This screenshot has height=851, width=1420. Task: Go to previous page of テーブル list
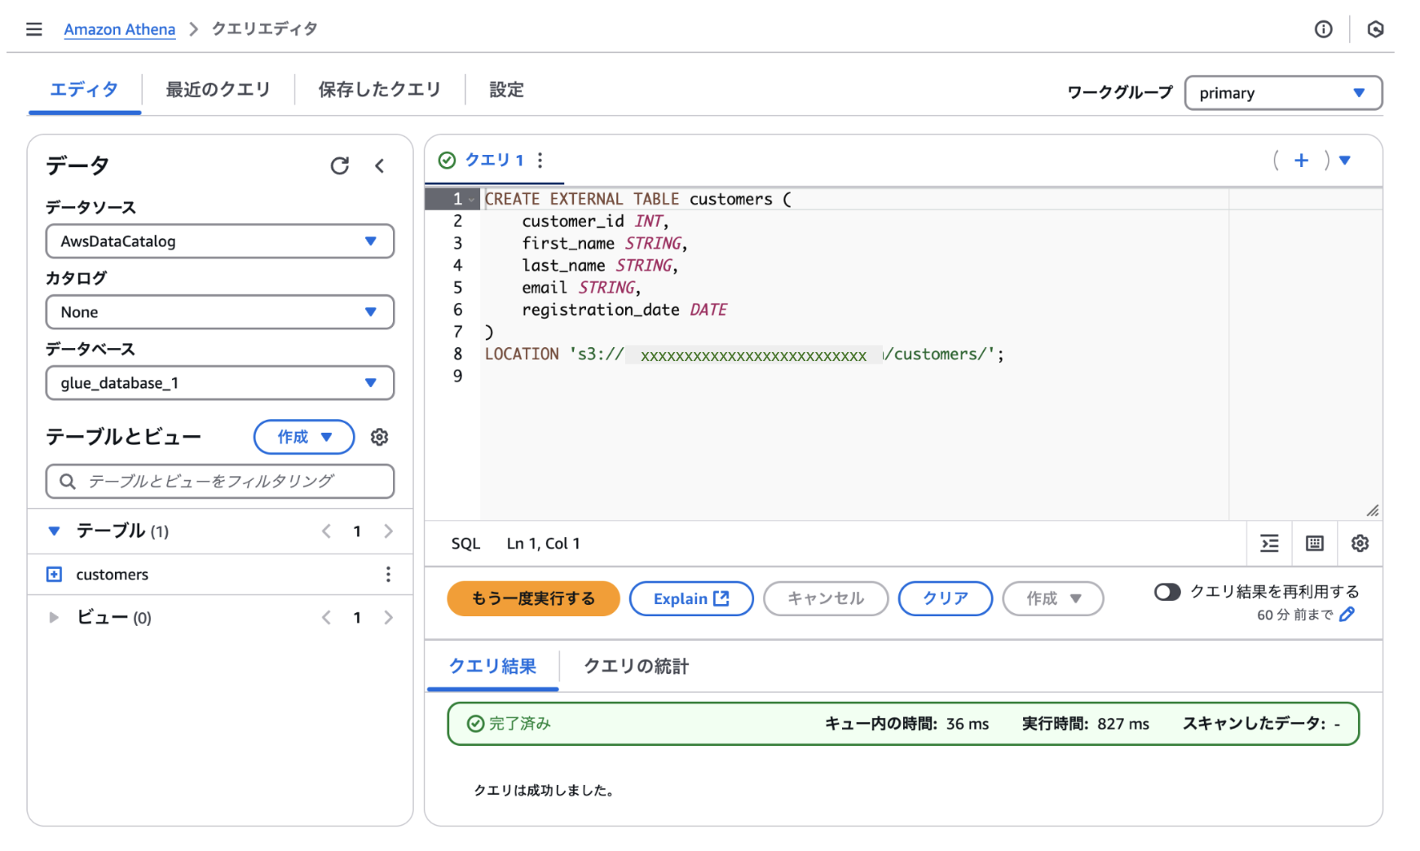tap(326, 531)
